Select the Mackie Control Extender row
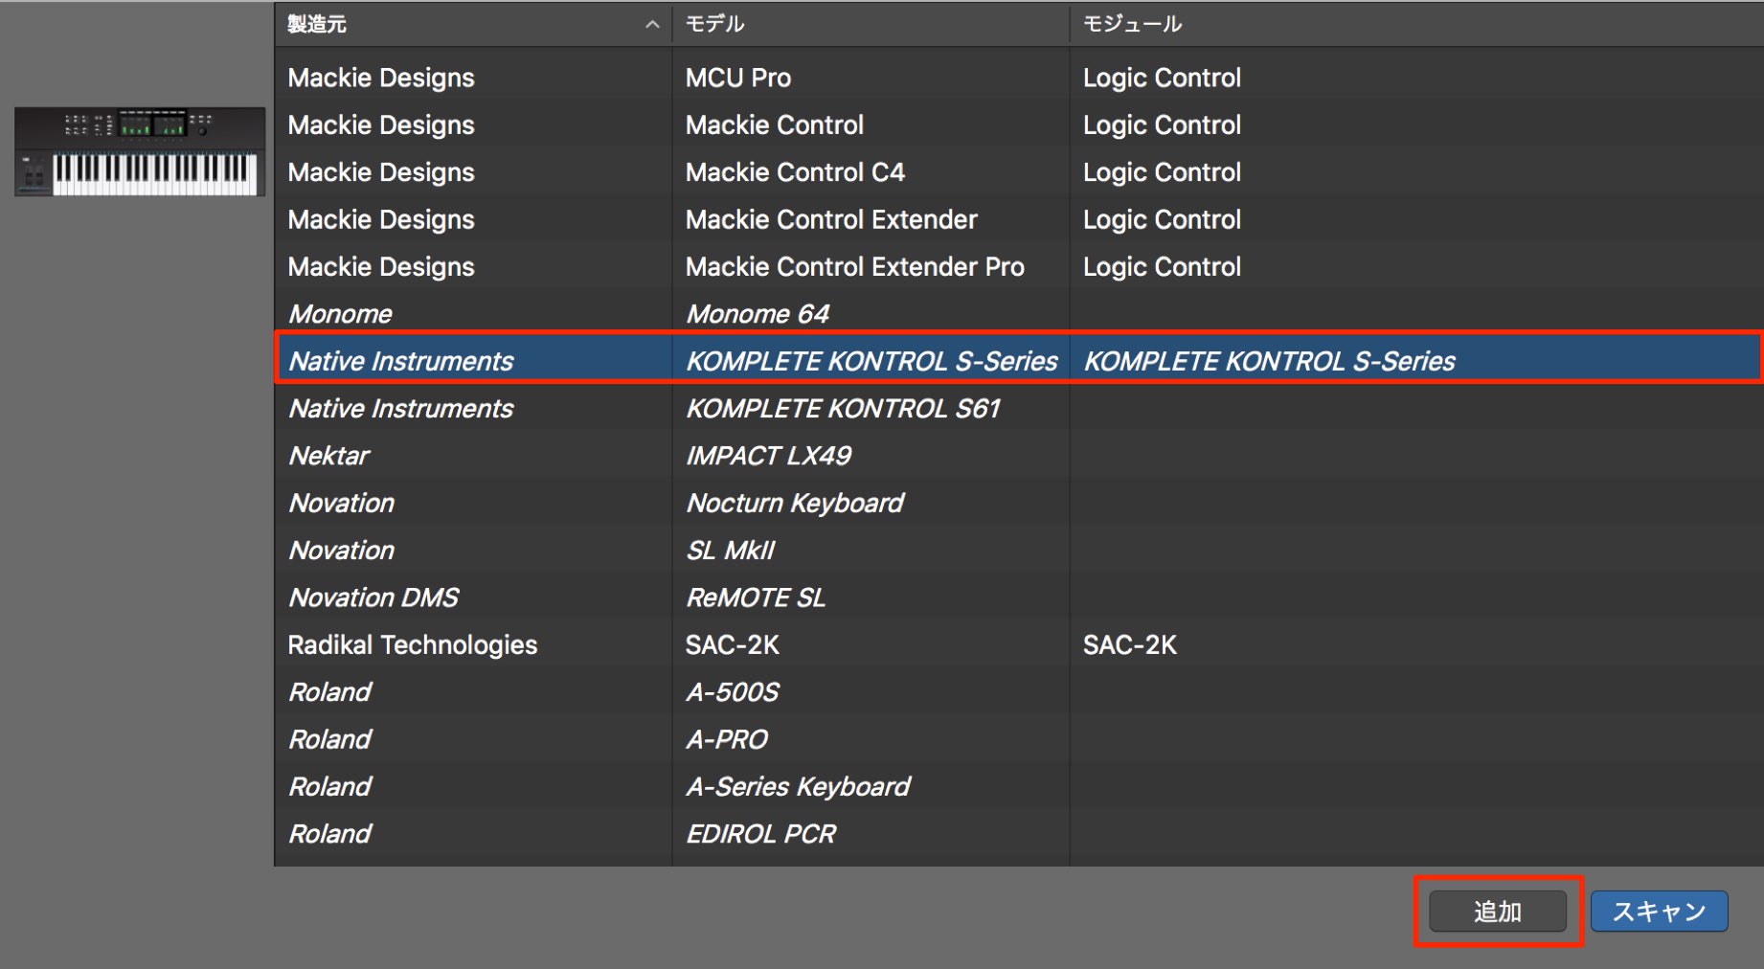The width and height of the screenshot is (1764, 969). tap(1019, 219)
